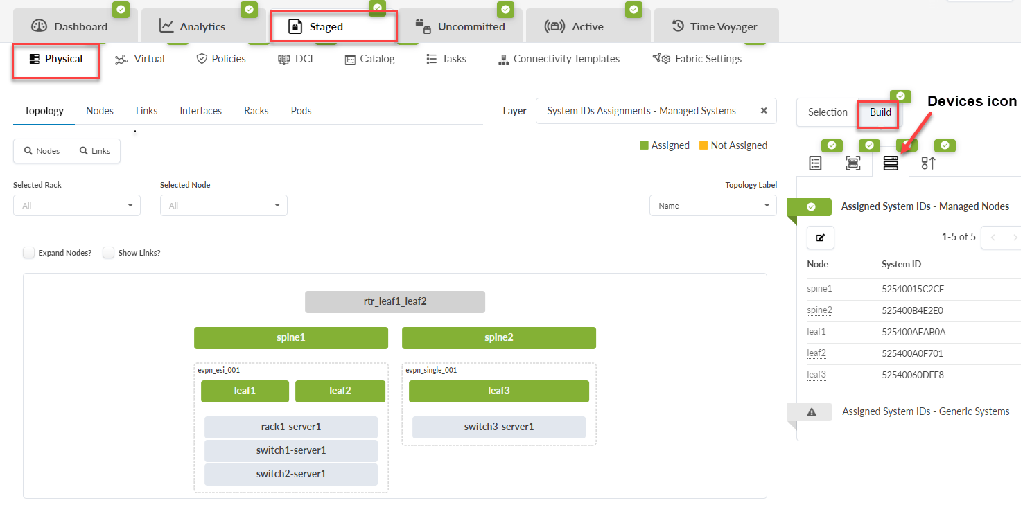The image size is (1023, 523).
Task: Open the Selected Node dropdown
Action: click(x=224, y=206)
